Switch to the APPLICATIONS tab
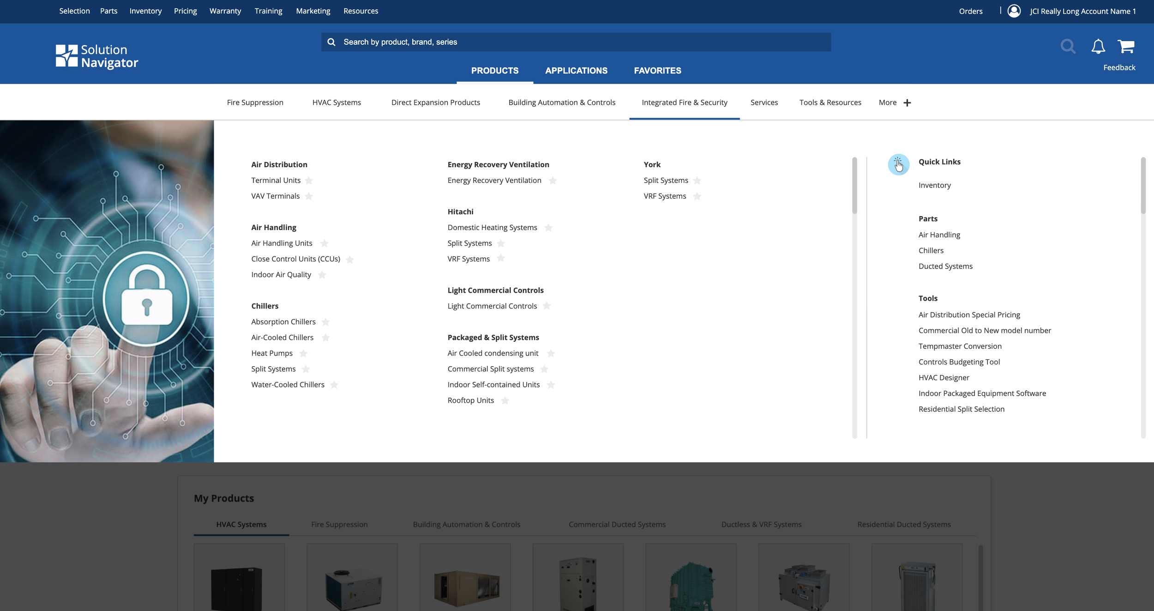Image resolution: width=1154 pixels, height=611 pixels. coord(576,71)
